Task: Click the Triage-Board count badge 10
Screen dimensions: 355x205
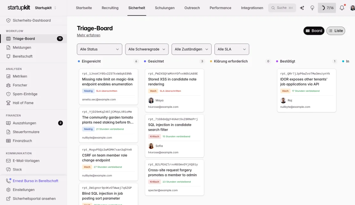Action: pyautogui.click(x=60, y=38)
